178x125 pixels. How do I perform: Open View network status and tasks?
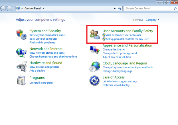click(x=47, y=53)
